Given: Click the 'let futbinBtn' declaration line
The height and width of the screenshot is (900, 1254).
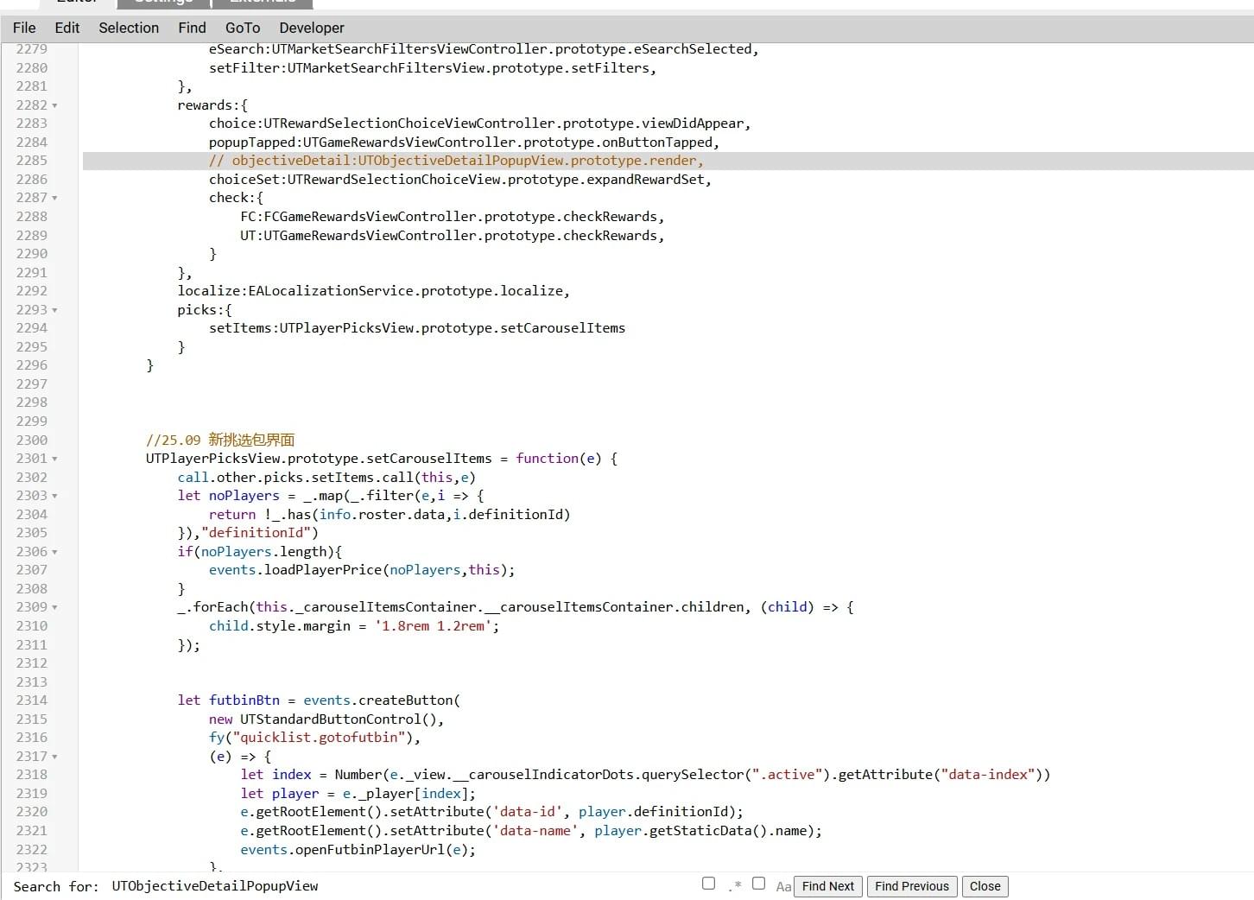Looking at the screenshot, I should click(x=319, y=700).
